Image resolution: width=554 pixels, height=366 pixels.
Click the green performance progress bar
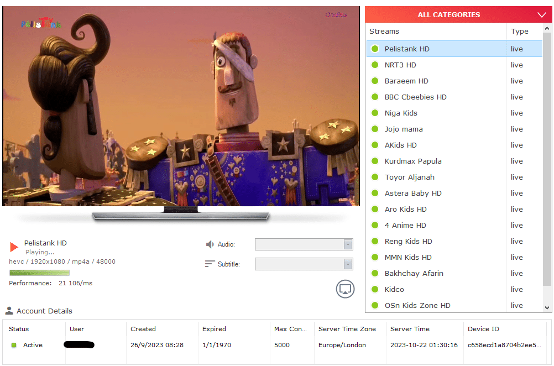tap(39, 273)
